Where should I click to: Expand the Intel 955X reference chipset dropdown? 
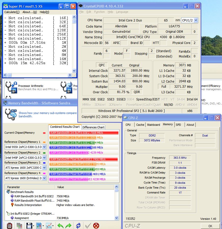pos(44,147)
